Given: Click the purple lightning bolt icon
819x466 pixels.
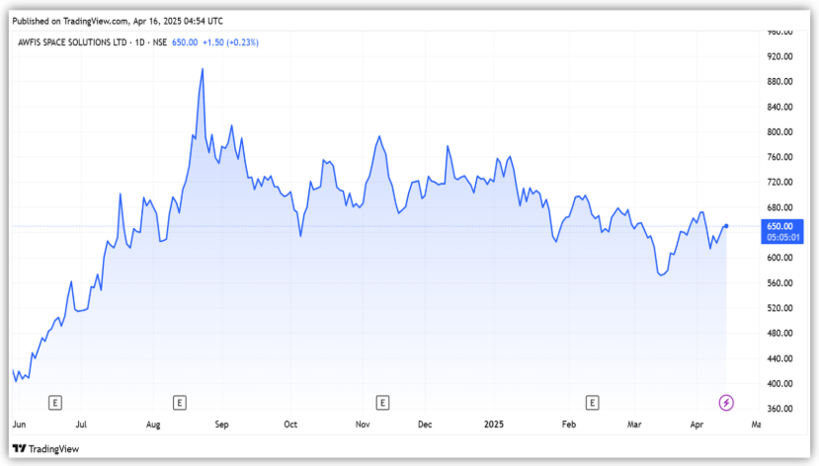Looking at the screenshot, I should pos(726,402).
